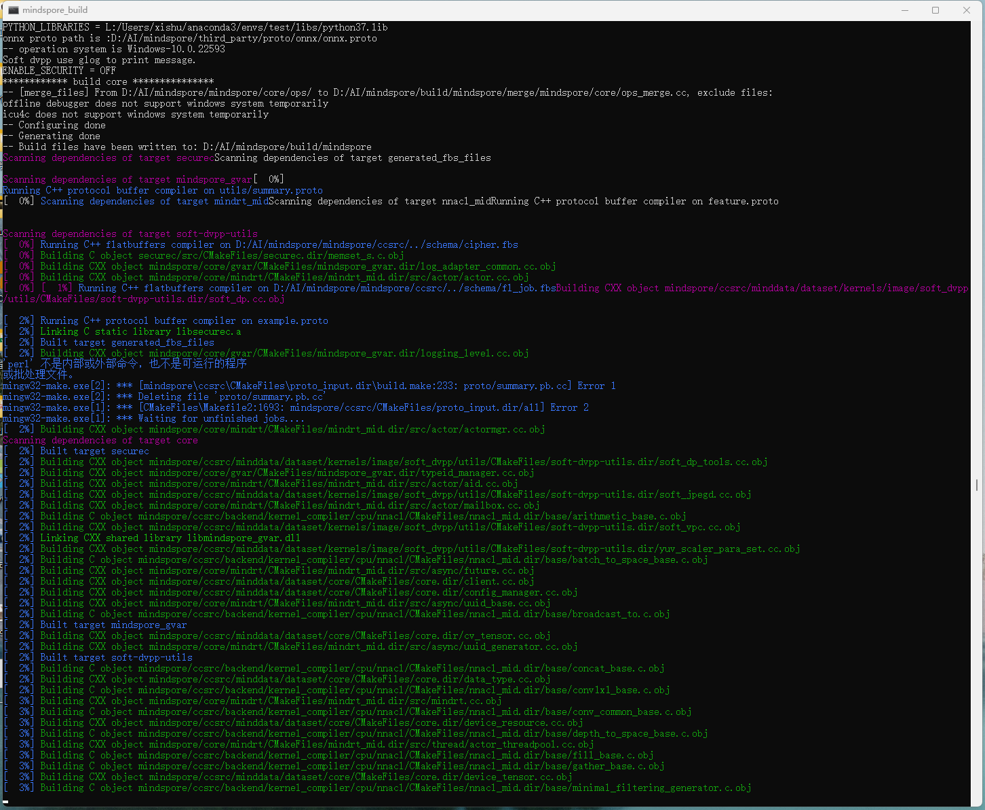
Task: Click the 'memset_s.c.obj' build line
Action: coord(204,255)
